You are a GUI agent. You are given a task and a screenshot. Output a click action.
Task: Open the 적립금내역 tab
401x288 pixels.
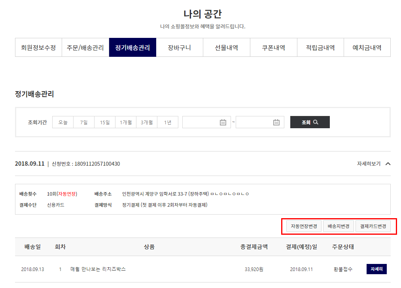point(320,48)
